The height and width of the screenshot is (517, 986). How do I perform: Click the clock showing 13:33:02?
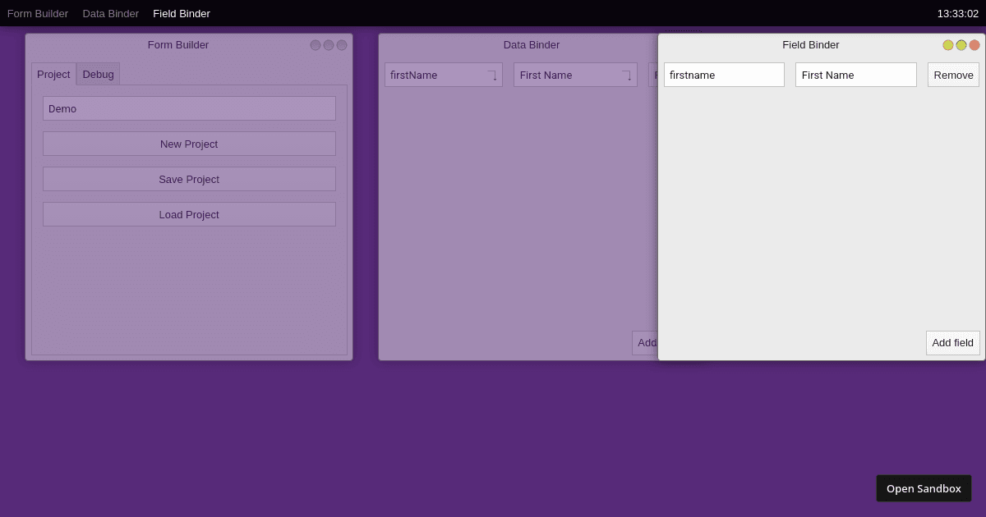(958, 13)
